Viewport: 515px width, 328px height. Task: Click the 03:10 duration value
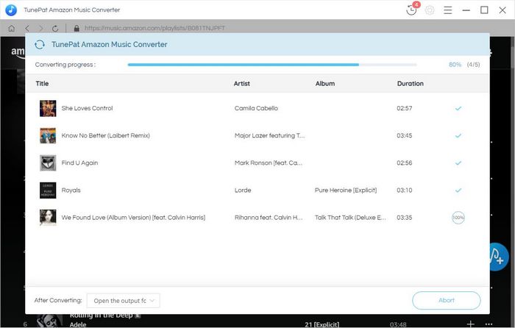pyautogui.click(x=405, y=190)
